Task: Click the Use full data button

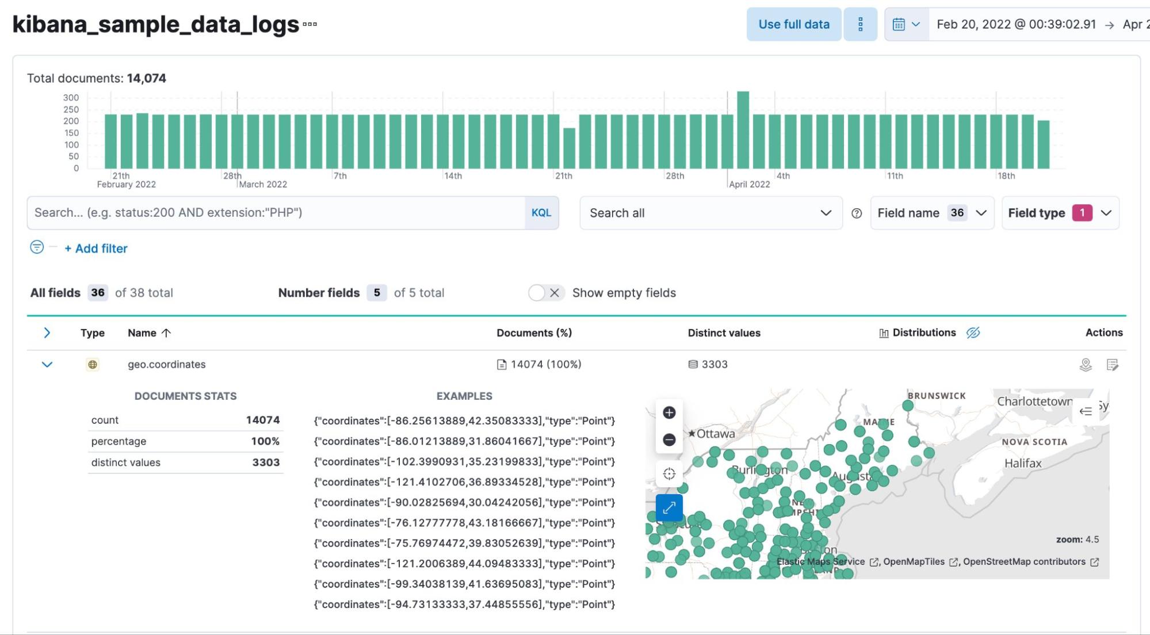Action: click(793, 24)
